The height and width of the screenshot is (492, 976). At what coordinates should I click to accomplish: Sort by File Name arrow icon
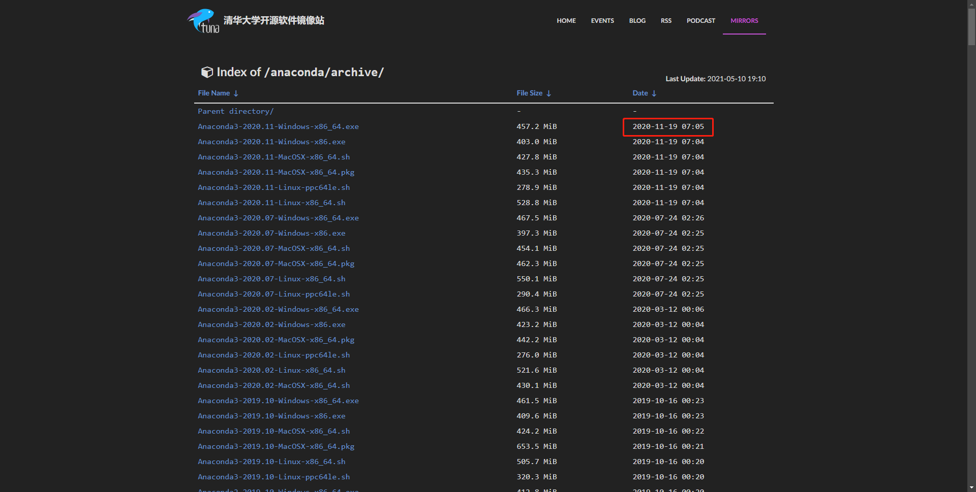tap(236, 93)
